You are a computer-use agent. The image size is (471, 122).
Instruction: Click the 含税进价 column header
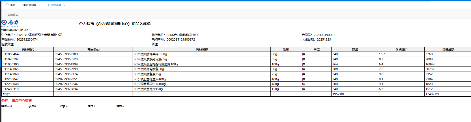(401, 49)
